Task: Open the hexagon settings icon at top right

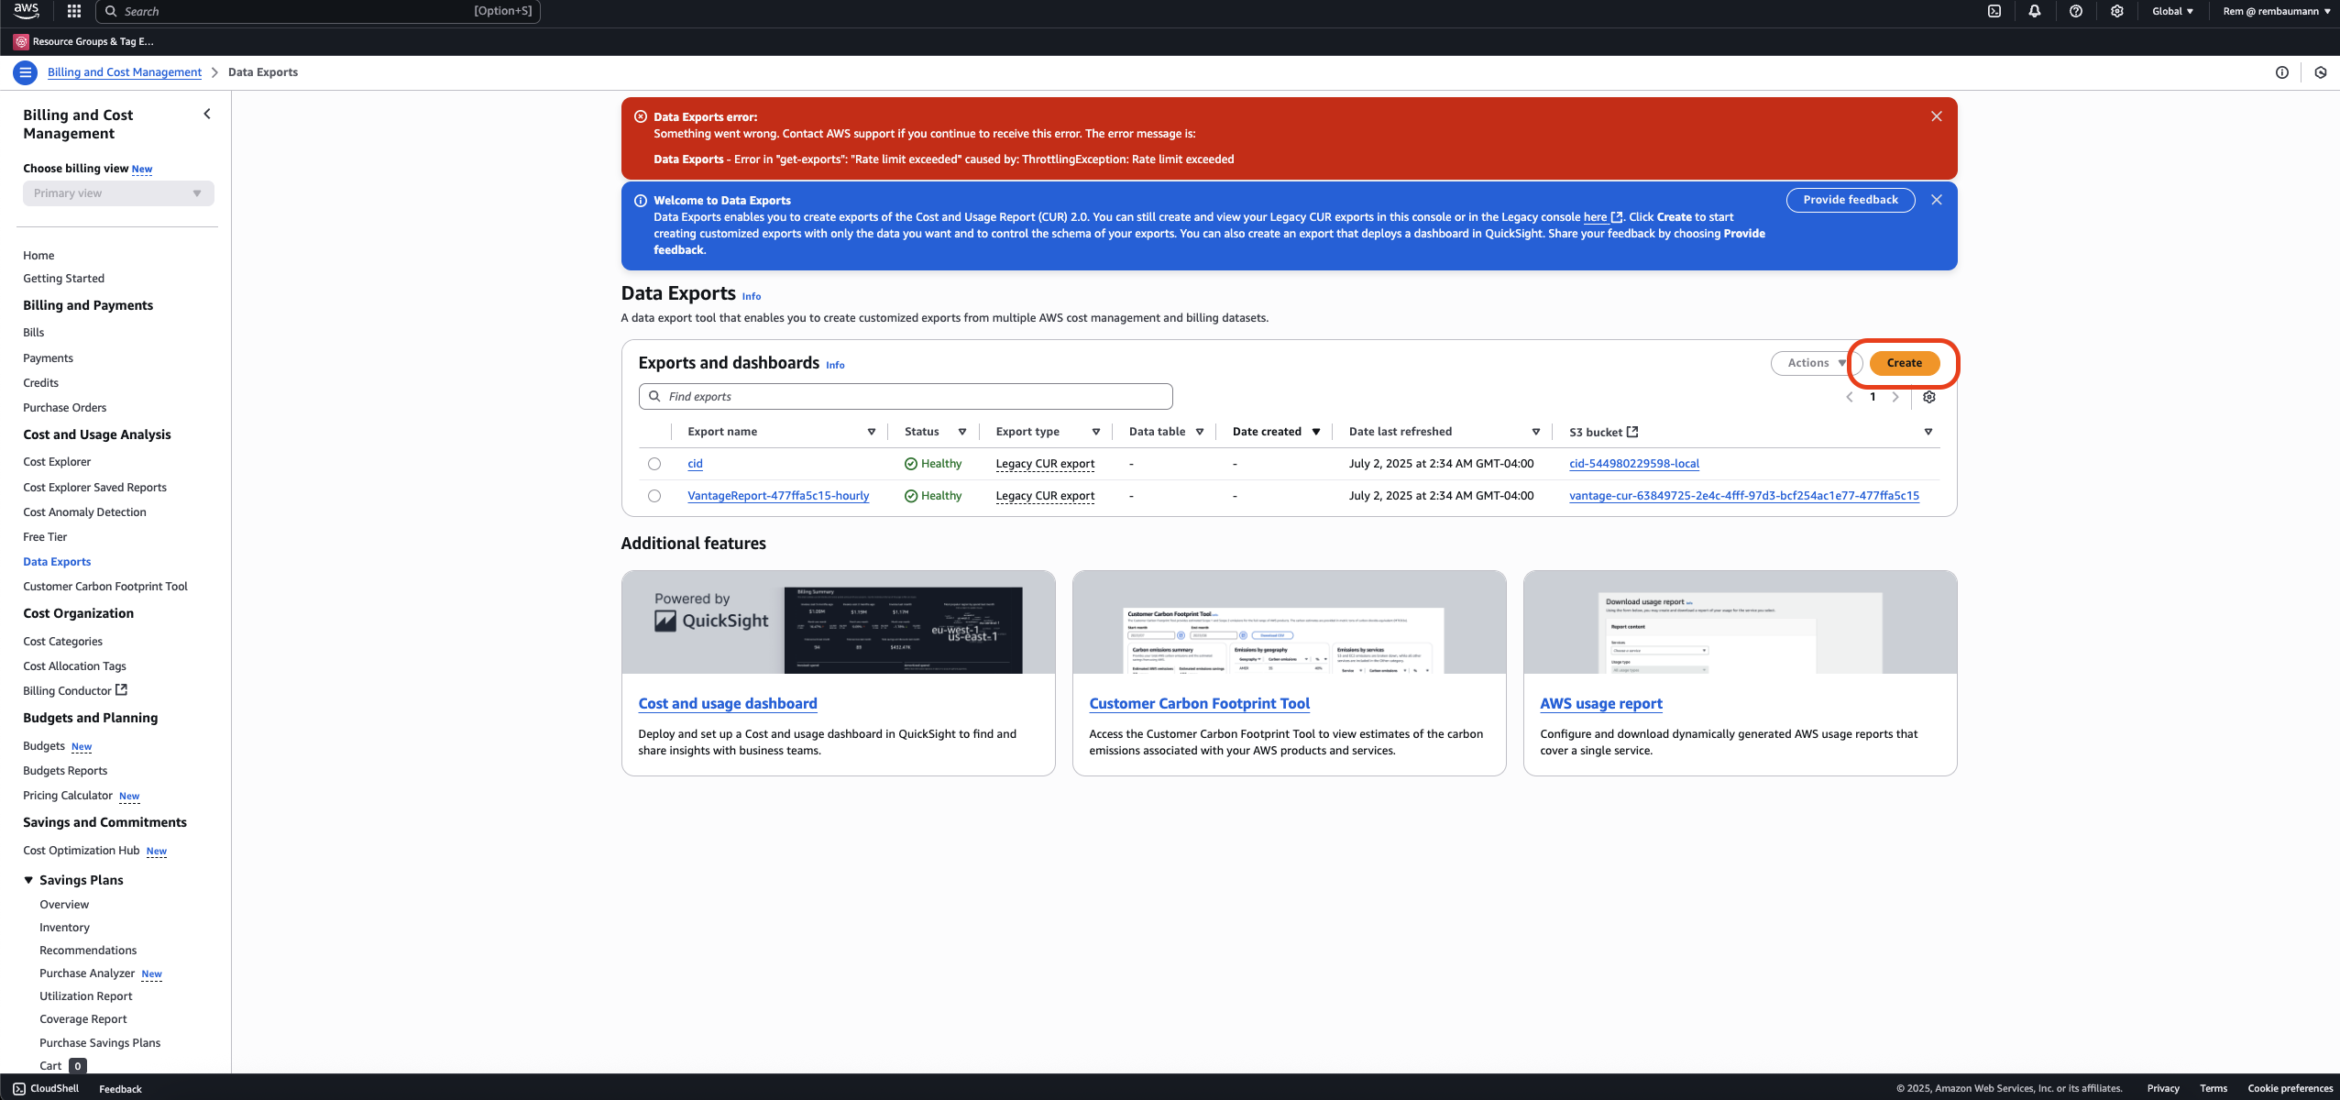Action: [2321, 72]
